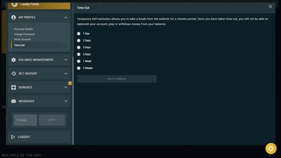The height and width of the screenshot is (158, 281).
Task: Select the 2 Weeks radio option
Action: point(79,68)
